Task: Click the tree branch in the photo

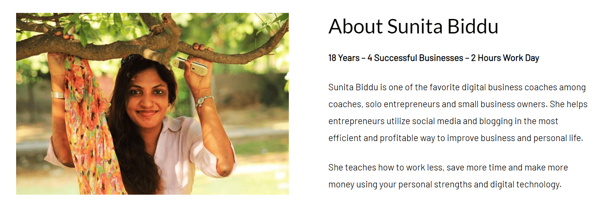Action: (x=121, y=42)
